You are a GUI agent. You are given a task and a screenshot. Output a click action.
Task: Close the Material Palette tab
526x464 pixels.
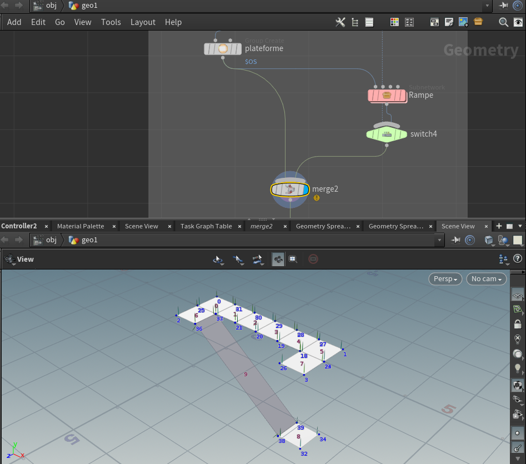pyautogui.click(x=114, y=226)
